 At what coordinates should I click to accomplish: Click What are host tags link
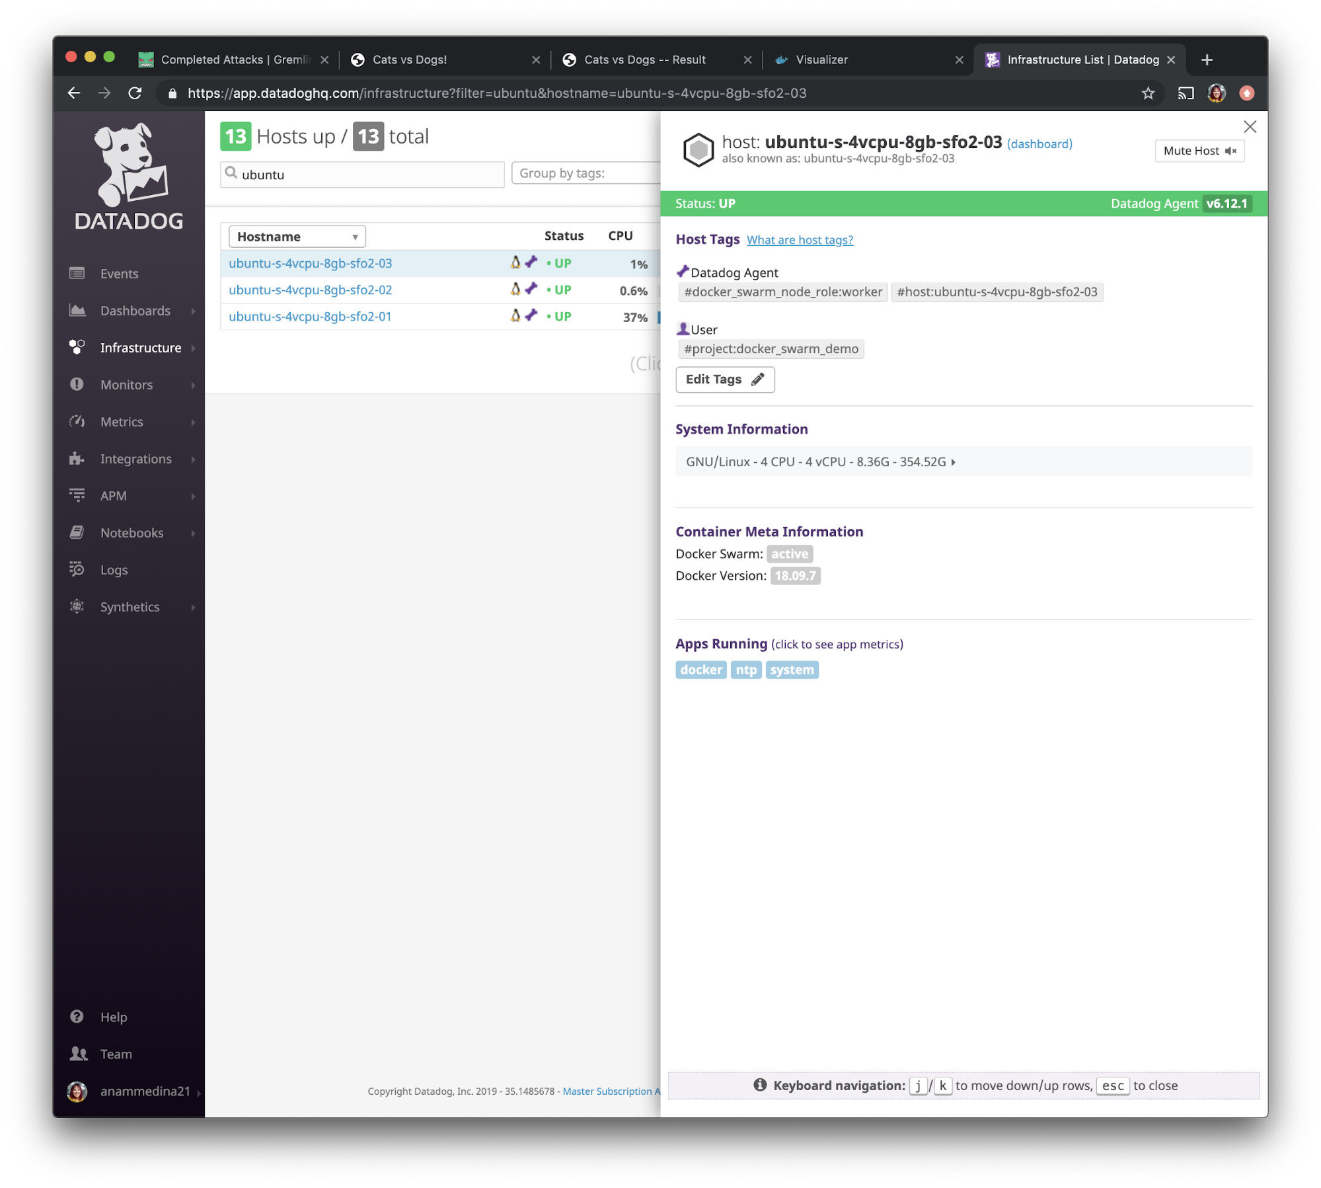[798, 239]
